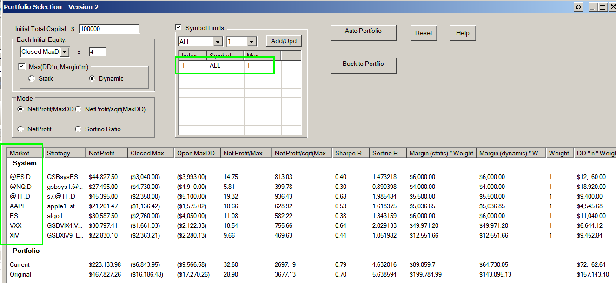Expand the ALL symbol dropdown
This screenshot has height=283, width=616.
(x=218, y=42)
